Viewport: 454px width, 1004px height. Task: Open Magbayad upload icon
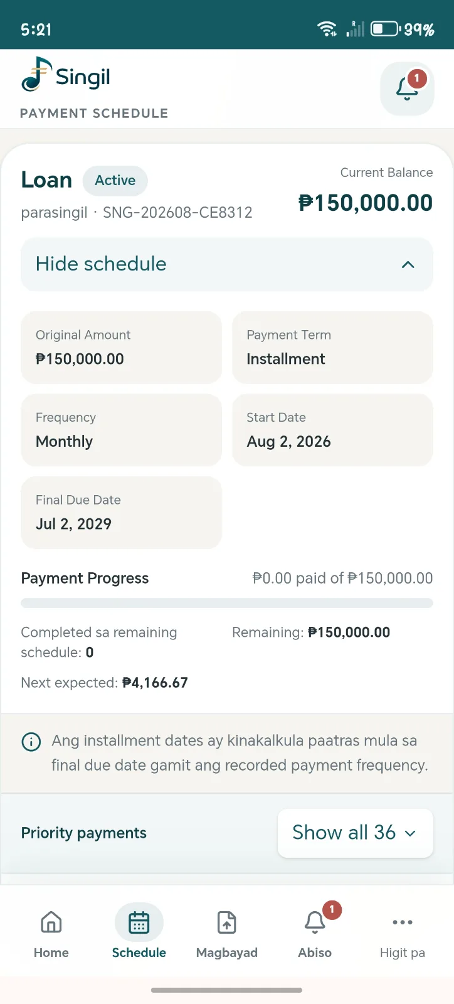pos(227,922)
